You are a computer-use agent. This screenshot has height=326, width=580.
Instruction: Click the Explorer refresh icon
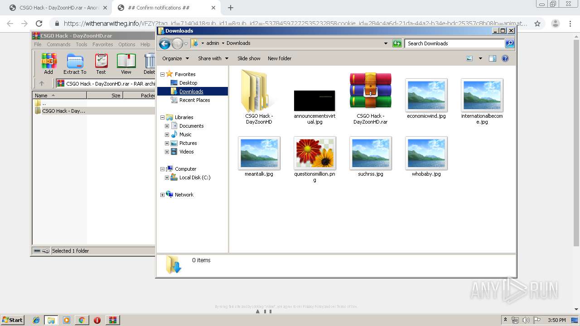coord(397,43)
